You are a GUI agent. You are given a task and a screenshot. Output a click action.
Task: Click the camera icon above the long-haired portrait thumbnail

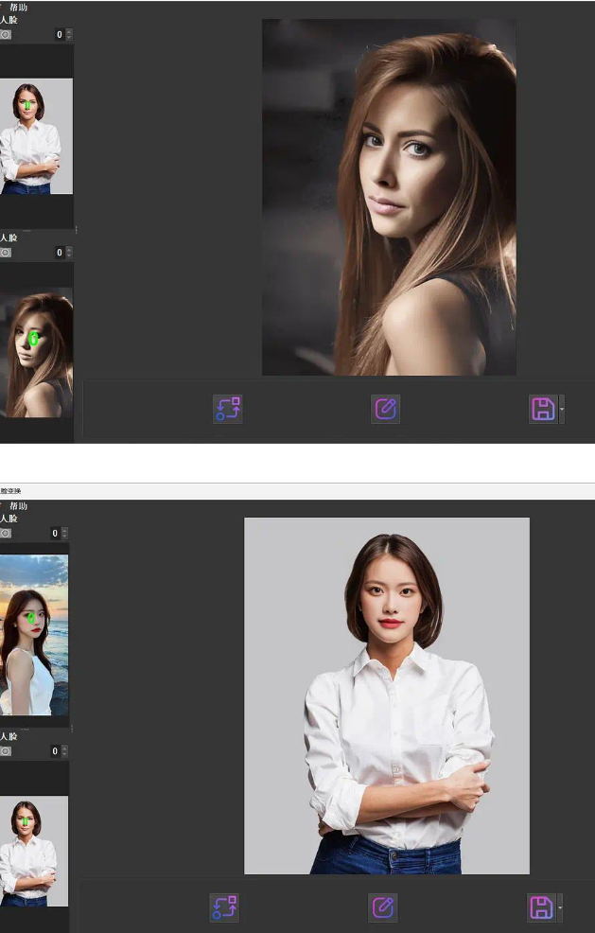6,253
